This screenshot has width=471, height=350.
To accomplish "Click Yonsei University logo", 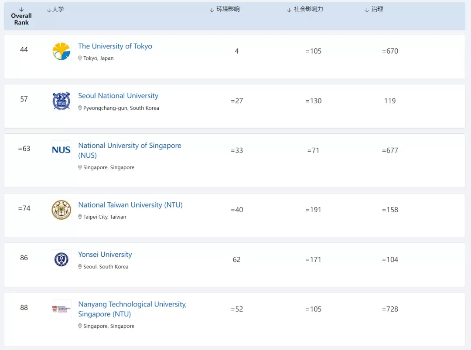I will click(x=61, y=259).
